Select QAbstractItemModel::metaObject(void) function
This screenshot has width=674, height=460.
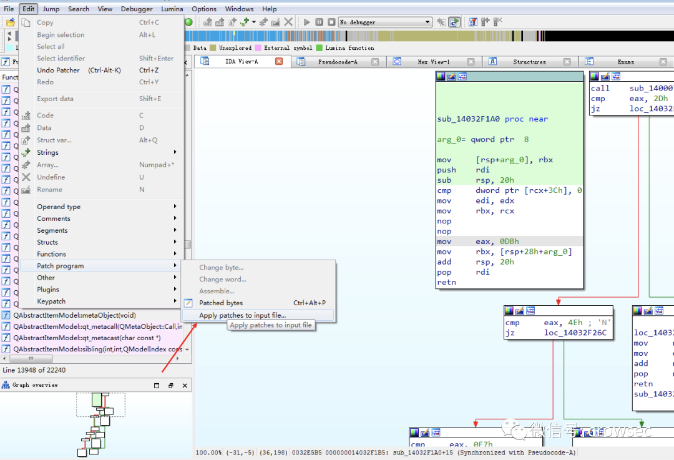click(74, 315)
